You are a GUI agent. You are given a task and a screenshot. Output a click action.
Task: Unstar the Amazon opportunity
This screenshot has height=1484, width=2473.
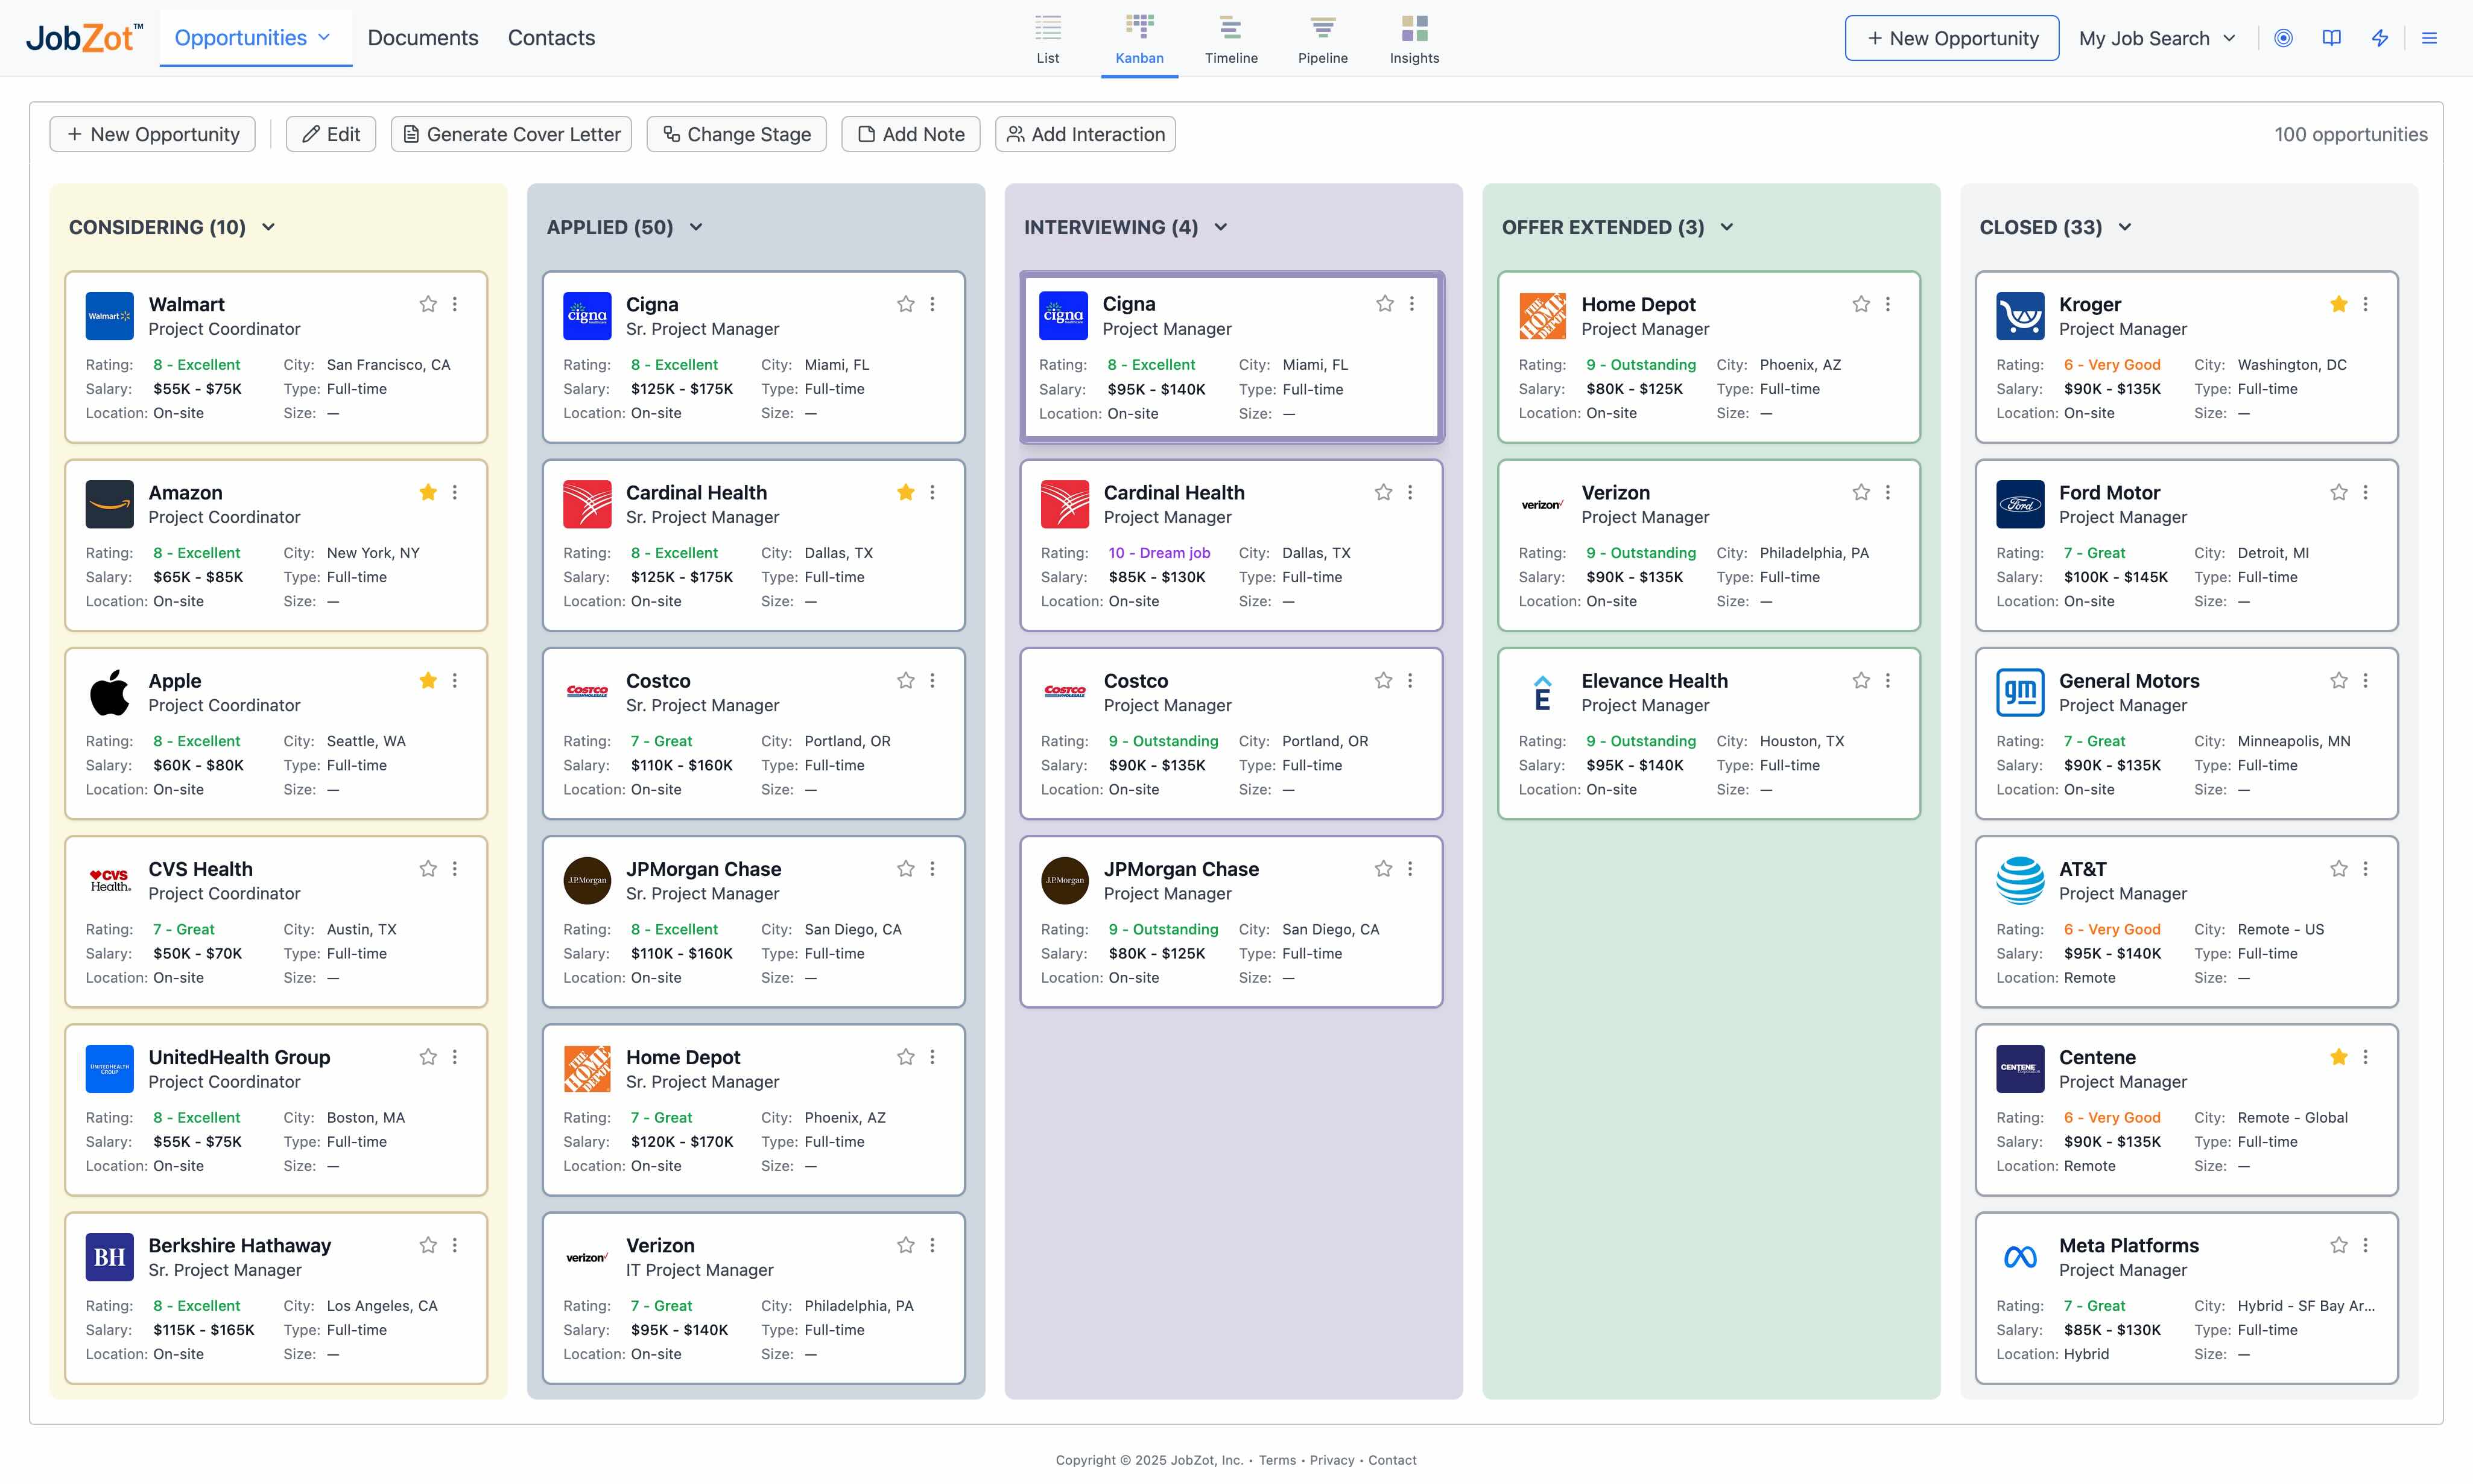click(428, 492)
